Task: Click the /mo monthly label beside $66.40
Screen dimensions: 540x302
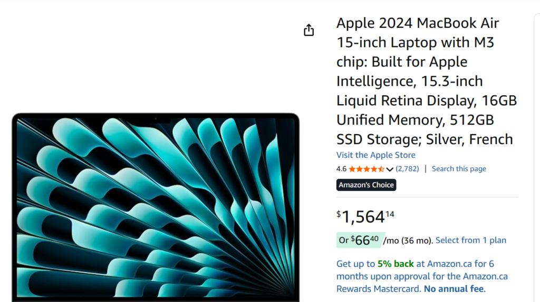Action: click(391, 240)
